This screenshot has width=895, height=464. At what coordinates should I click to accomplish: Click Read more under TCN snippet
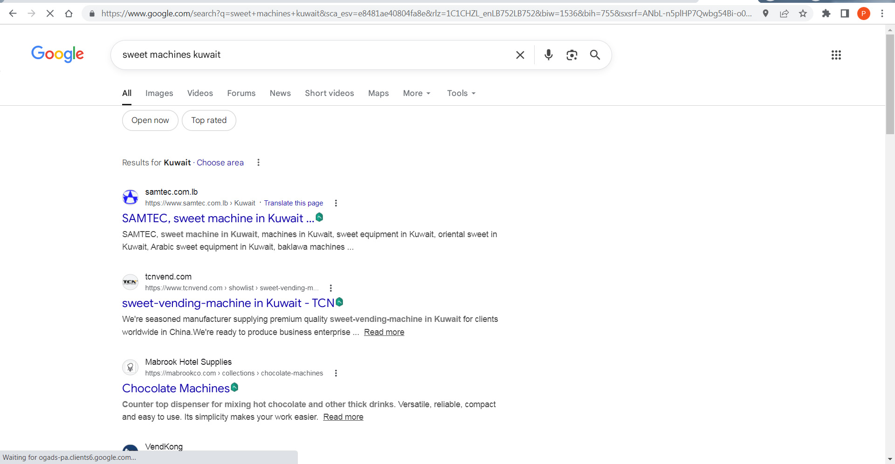coord(384,332)
